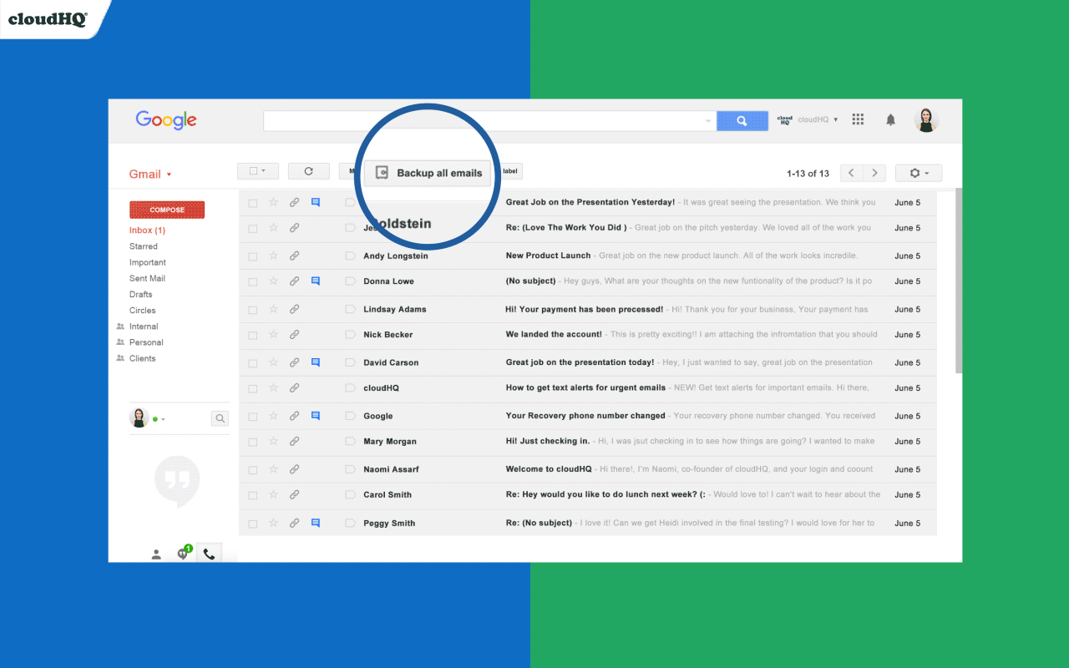Open the Inbox (1) folder
The height and width of the screenshot is (668, 1069).
coord(147,230)
